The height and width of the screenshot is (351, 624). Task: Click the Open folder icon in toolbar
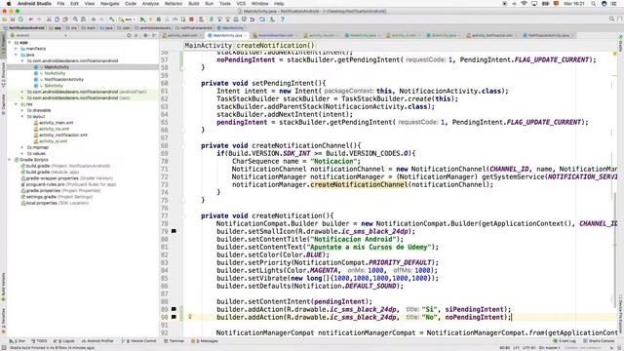5,19
